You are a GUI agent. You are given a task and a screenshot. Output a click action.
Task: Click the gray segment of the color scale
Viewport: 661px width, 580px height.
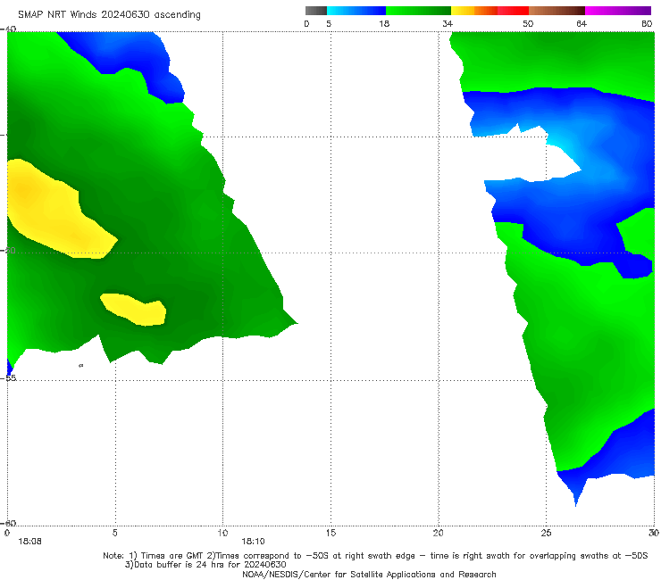(x=315, y=11)
